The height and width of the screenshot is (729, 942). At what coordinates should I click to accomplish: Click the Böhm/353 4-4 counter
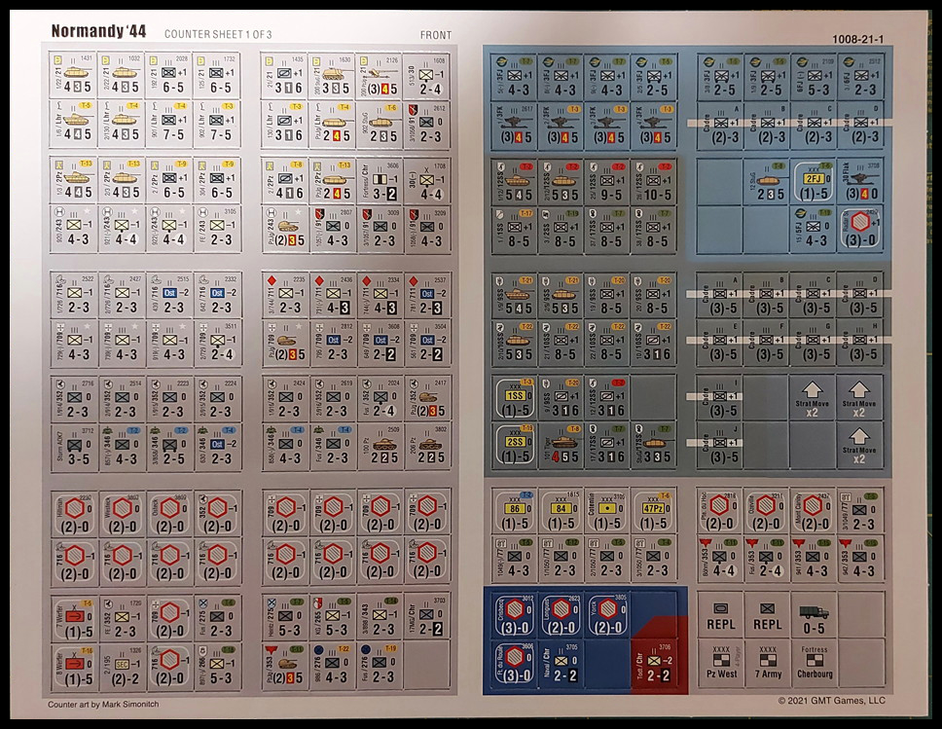coord(720,559)
